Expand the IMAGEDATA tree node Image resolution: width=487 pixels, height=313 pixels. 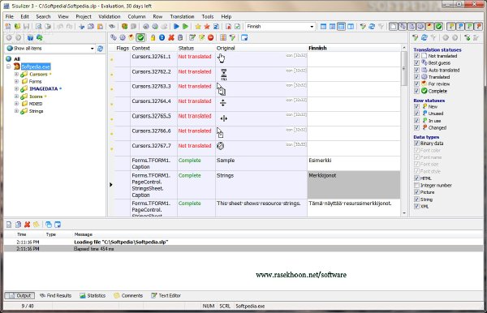[16, 88]
